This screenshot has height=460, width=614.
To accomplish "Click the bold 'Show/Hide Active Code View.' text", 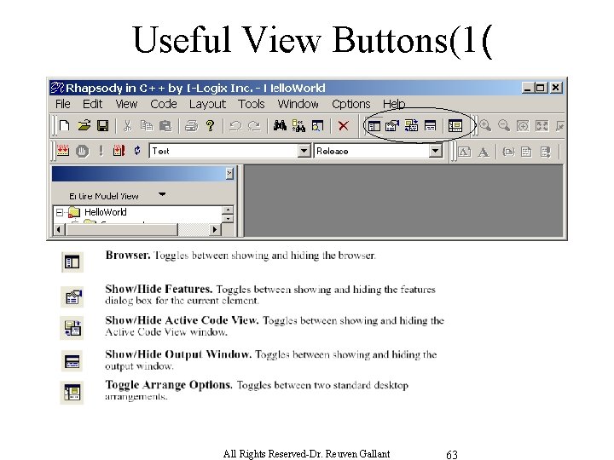I will point(182,320).
